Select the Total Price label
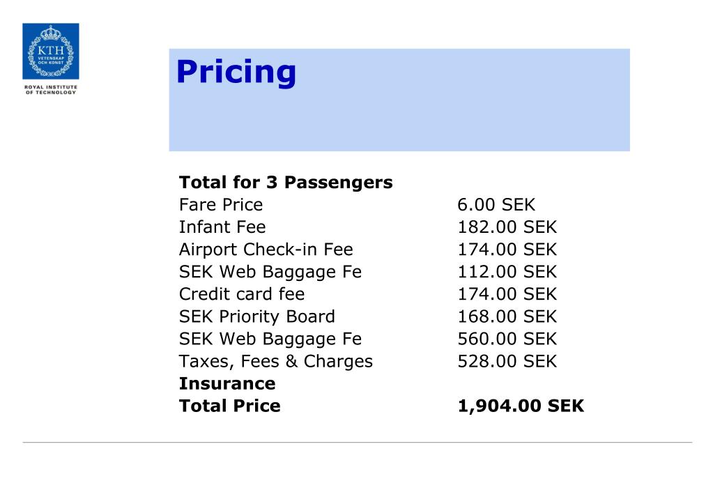 [229, 406]
